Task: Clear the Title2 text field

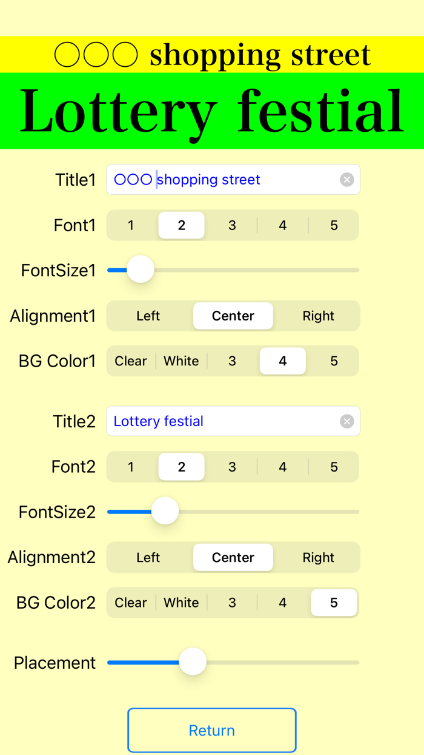Action: click(x=346, y=421)
